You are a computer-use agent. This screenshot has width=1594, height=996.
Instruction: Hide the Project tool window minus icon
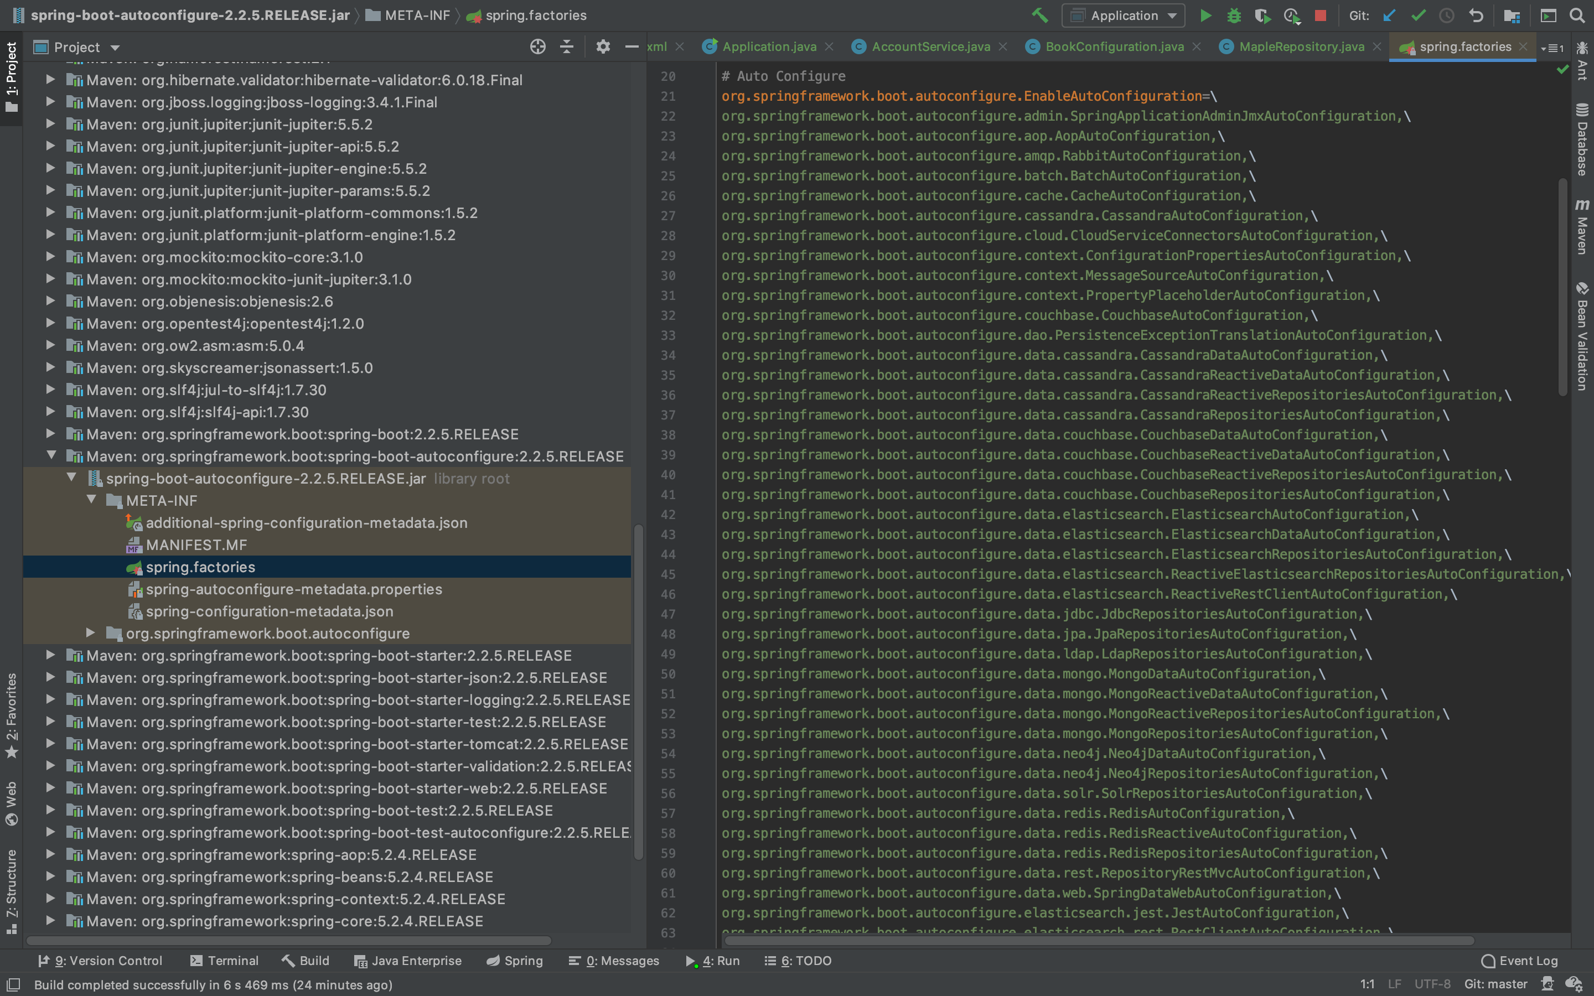(631, 47)
